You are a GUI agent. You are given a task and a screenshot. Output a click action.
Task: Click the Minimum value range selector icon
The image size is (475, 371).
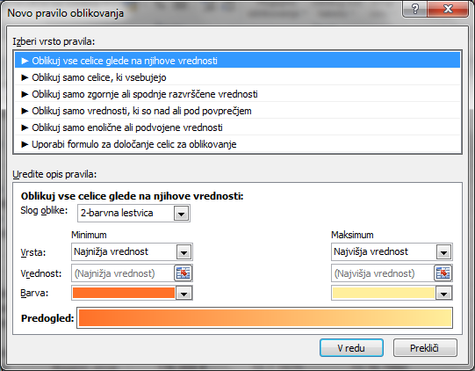click(184, 273)
